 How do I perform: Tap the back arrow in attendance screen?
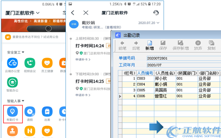click(73, 13)
